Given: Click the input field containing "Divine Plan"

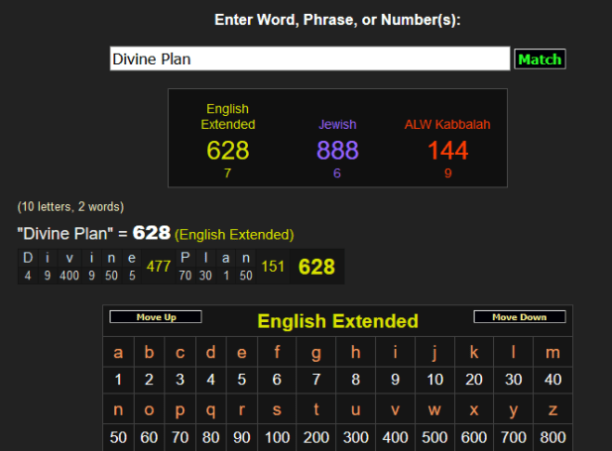Looking at the screenshot, I should tap(308, 58).
